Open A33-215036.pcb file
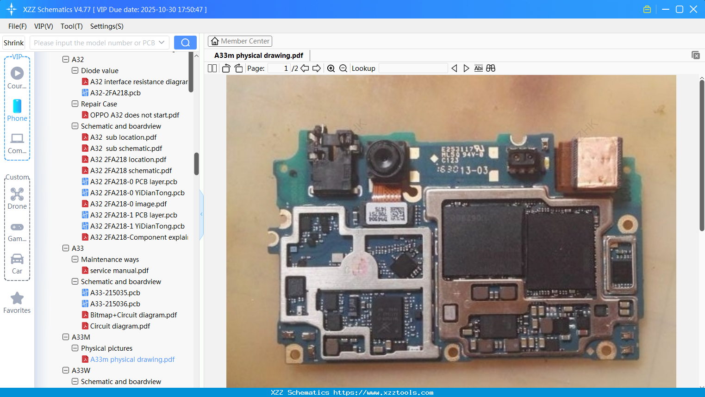 click(115, 304)
